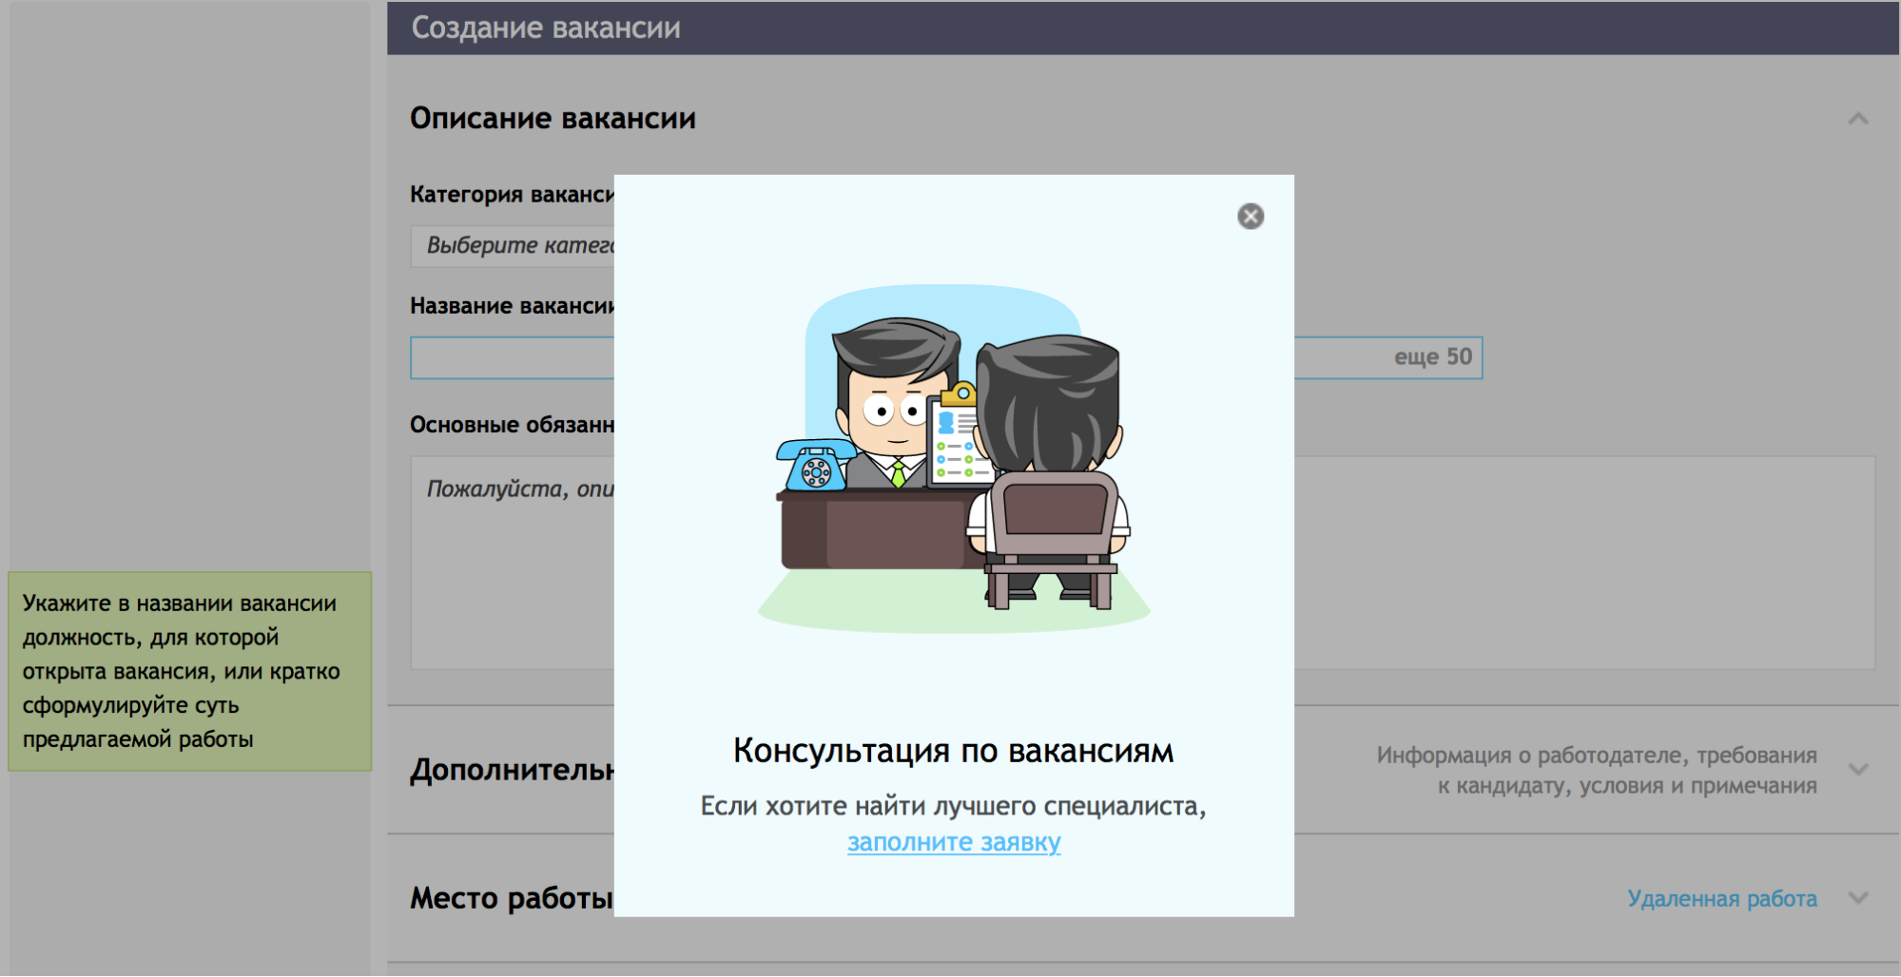This screenshot has height=977, width=1901.
Task: Click the Место работы section heading
Action: click(511, 898)
